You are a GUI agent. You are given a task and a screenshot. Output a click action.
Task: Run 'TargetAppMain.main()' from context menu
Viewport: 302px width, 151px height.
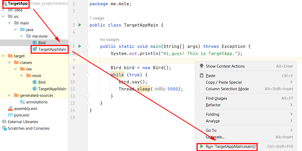point(245,146)
